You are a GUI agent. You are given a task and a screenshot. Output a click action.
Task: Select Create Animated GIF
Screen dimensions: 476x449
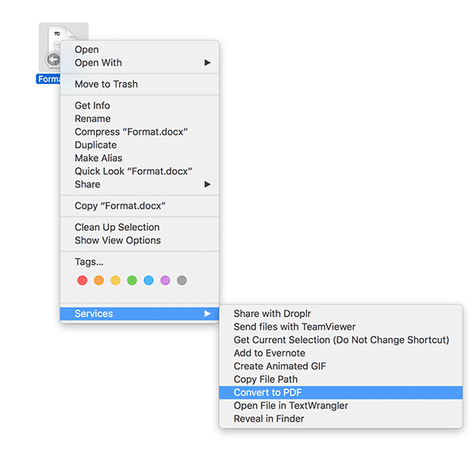coord(341,366)
